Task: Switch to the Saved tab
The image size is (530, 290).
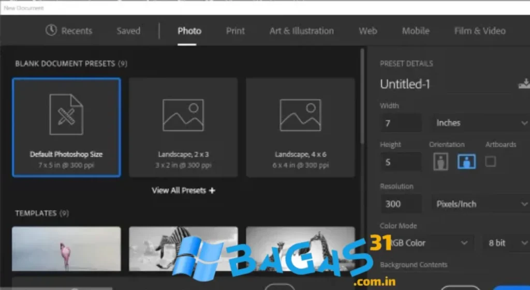Action: tap(128, 31)
